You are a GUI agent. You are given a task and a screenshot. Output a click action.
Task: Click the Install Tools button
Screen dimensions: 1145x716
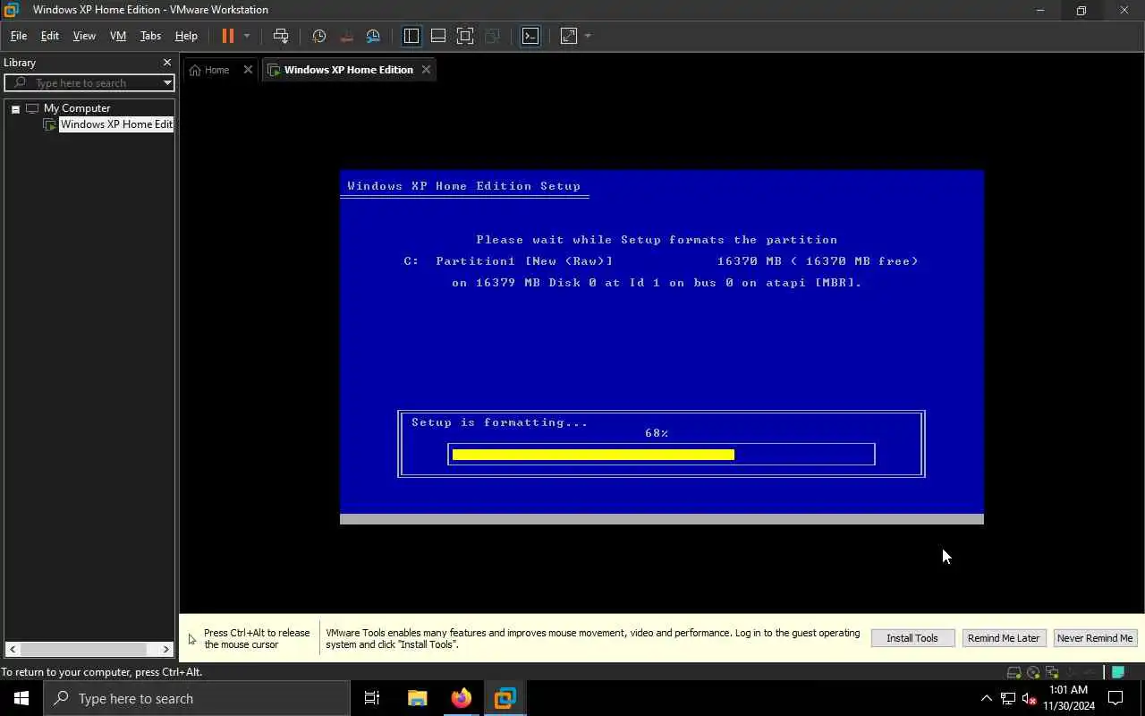click(x=912, y=638)
